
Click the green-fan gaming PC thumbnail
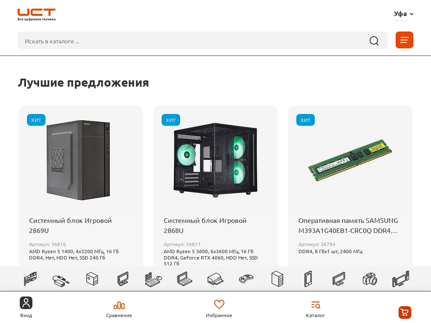coord(215,159)
